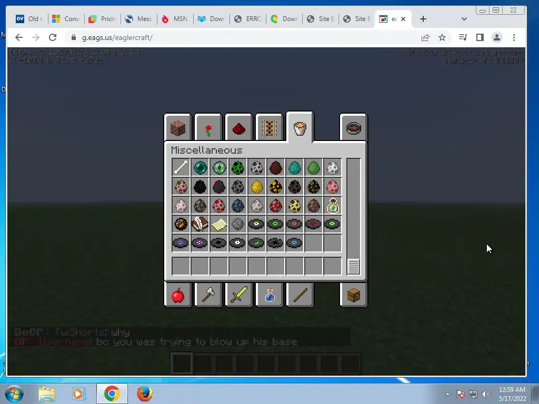Pick the music disc with orange center
The image size is (539, 404).
click(x=294, y=224)
